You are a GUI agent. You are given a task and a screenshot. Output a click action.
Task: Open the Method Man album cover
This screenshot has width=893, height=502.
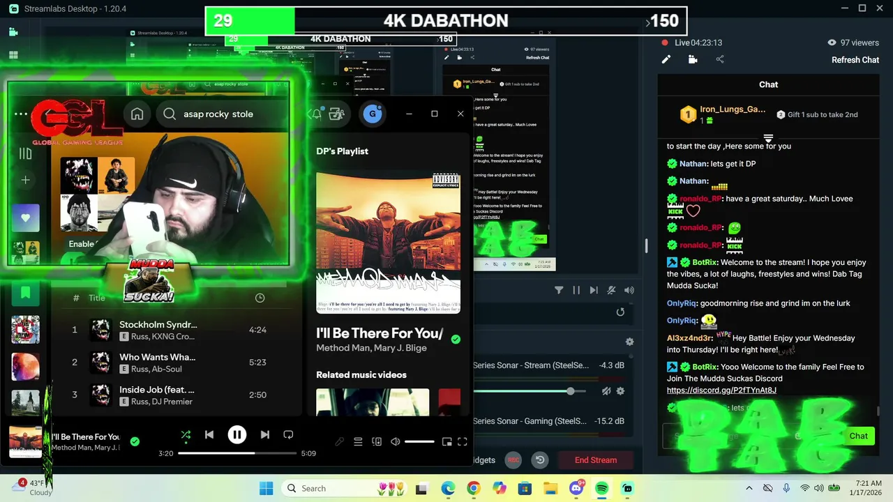(x=388, y=243)
